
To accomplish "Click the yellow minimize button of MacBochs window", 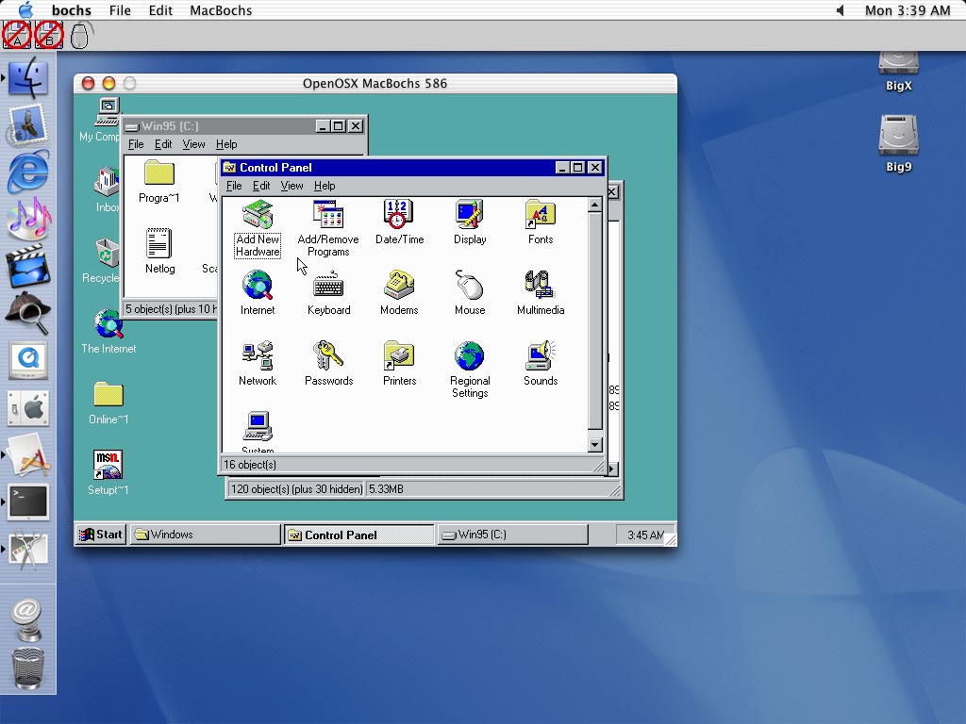I will (109, 83).
